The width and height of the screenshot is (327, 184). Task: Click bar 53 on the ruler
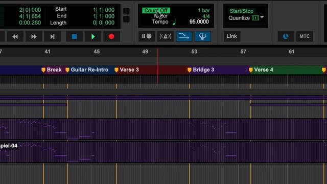tap(194, 52)
